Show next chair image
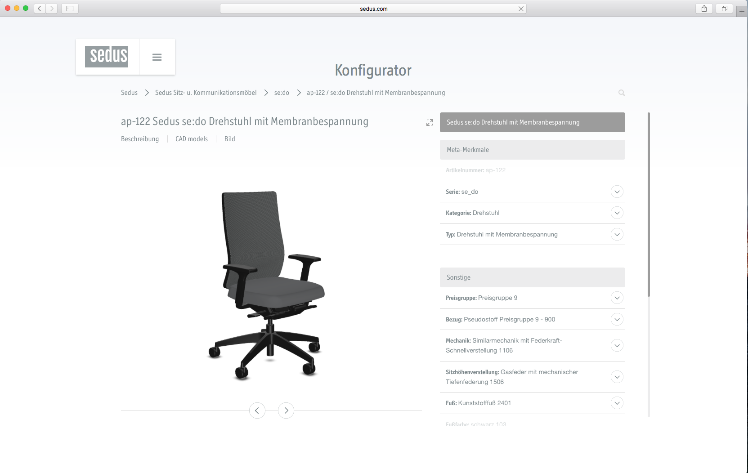Image resolution: width=748 pixels, height=473 pixels. [286, 411]
